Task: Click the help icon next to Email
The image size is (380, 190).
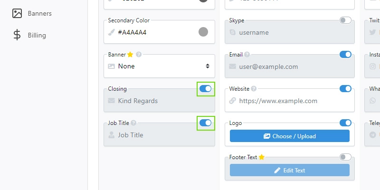Action: pos(247,55)
